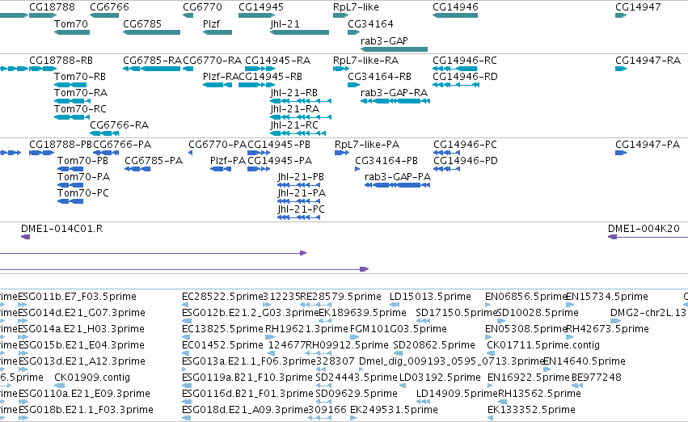Open the Jhl-21-PC protein label

302,209
